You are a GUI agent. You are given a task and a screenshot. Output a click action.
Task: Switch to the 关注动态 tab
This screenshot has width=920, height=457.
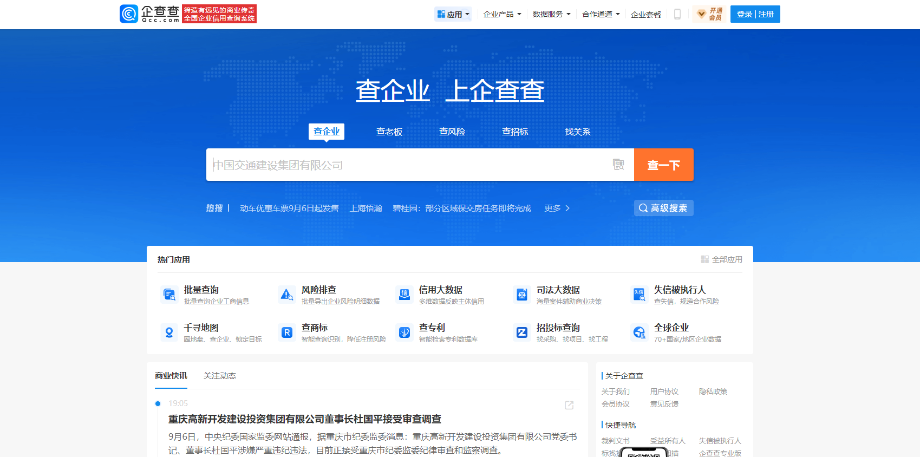pyautogui.click(x=220, y=376)
